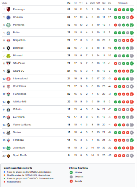Click Flamengo's most recent win icon

coord(132,10)
